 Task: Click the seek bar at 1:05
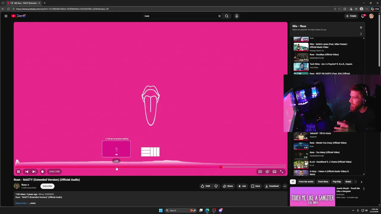(x=116, y=167)
